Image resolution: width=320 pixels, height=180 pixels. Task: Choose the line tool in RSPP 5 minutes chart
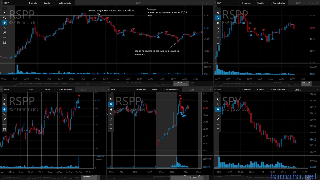pos(218,28)
